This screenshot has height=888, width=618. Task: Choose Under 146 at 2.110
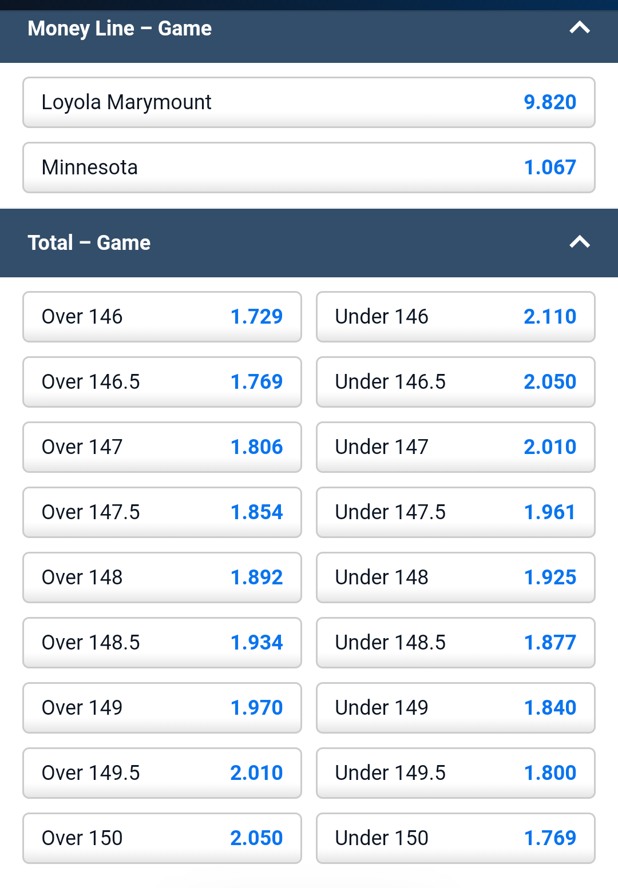point(455,317)
